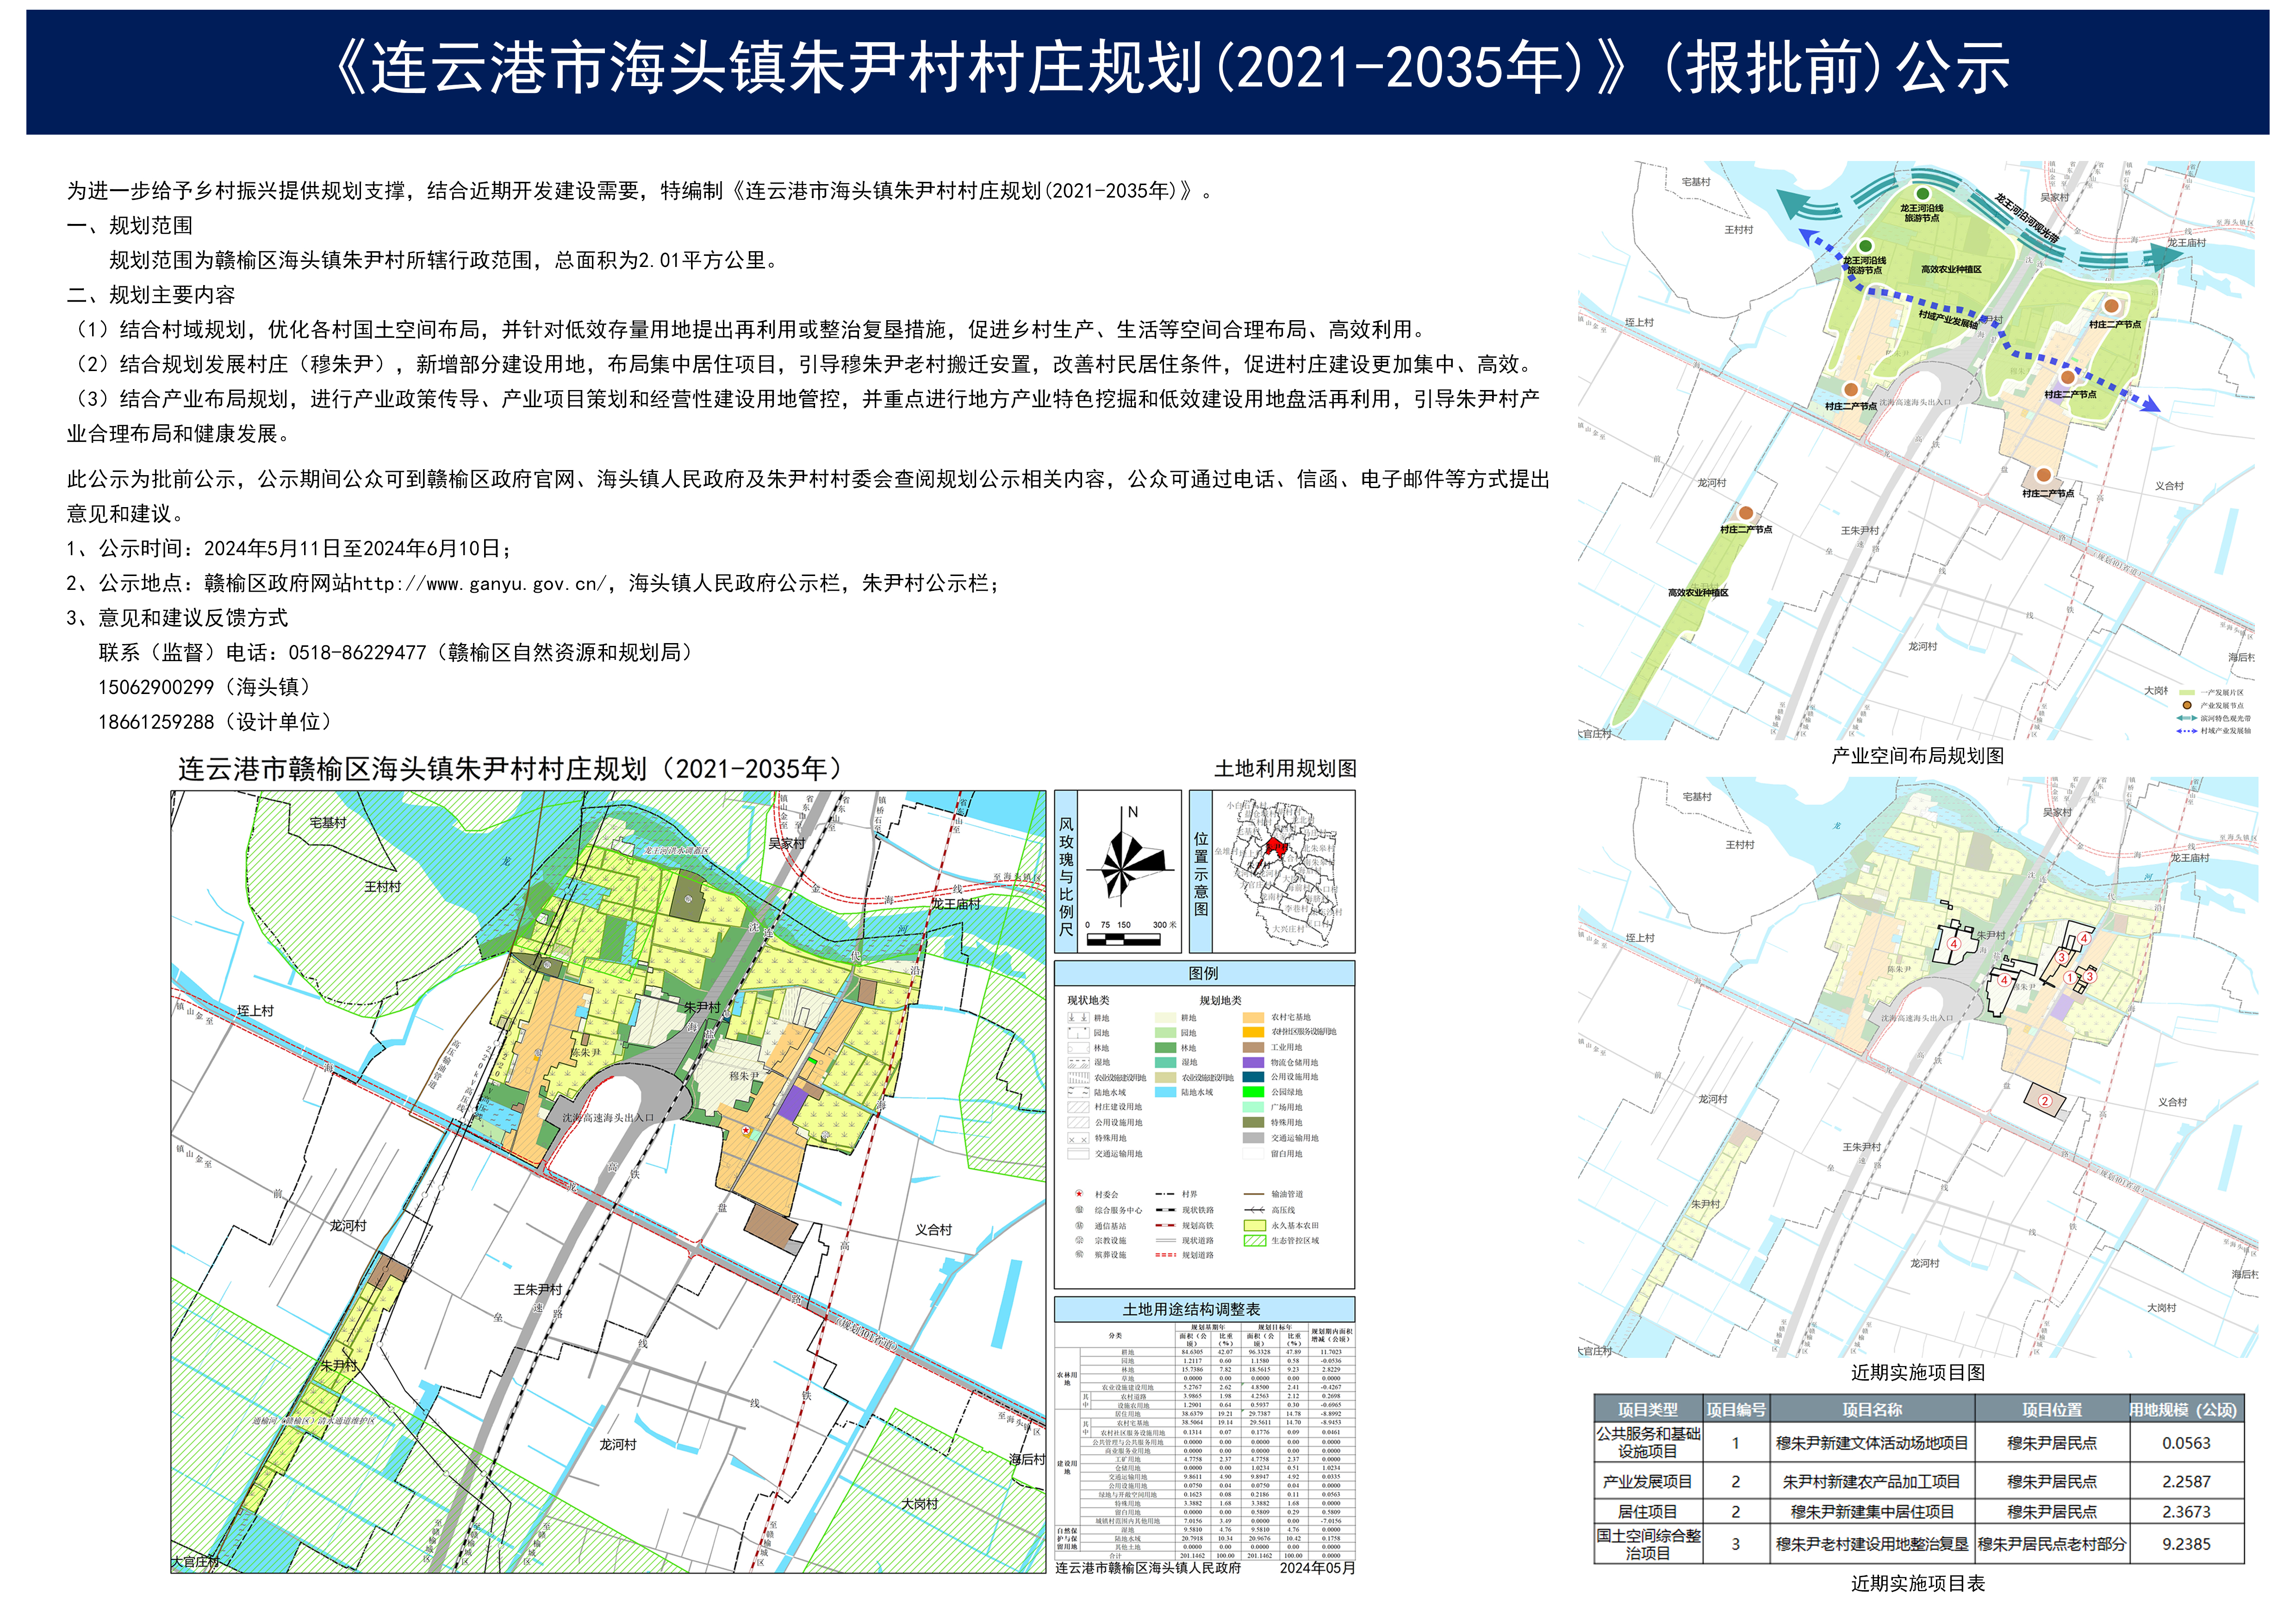Viewport: 2296px width, 1623px height.
Task: Select the 规划地类 陆地水域 blue swatch
Action: (1166, 1092)
